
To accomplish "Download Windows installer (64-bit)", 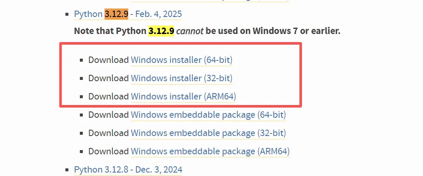I will click(x=181, y=60).
